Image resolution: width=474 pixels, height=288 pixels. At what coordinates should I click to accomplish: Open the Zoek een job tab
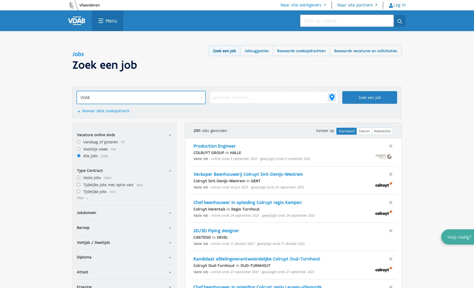[225, 51]
